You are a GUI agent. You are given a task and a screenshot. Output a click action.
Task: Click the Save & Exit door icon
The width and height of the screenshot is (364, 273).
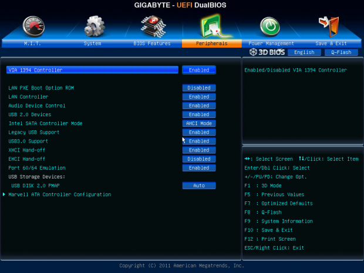(330, 27)
